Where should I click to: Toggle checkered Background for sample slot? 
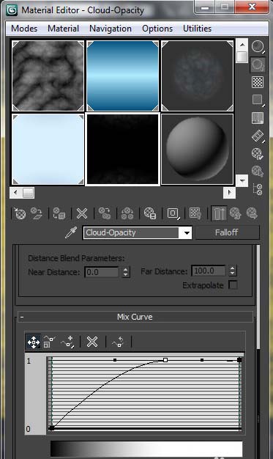click(x=258, y=82)
